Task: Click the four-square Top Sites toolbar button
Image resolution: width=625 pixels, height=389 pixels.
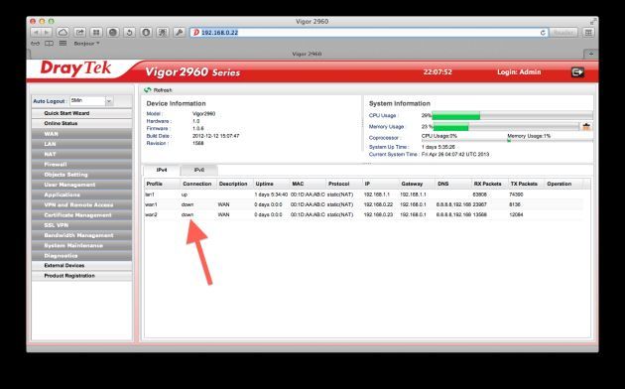Action: (96, 33)
